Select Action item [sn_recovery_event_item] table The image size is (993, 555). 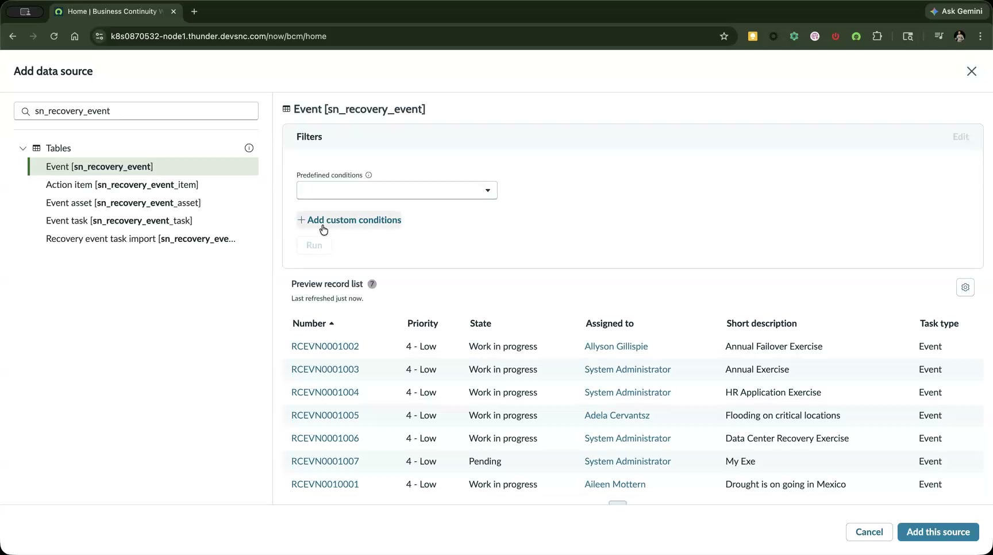pos(122,184)
